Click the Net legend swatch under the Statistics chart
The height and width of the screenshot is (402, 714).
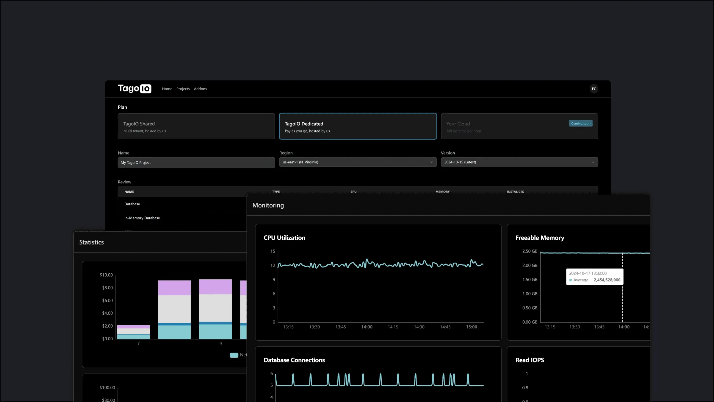234,355
